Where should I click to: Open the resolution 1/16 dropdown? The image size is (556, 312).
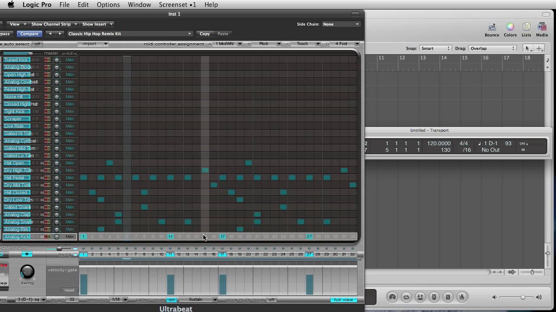pos(119,299)
